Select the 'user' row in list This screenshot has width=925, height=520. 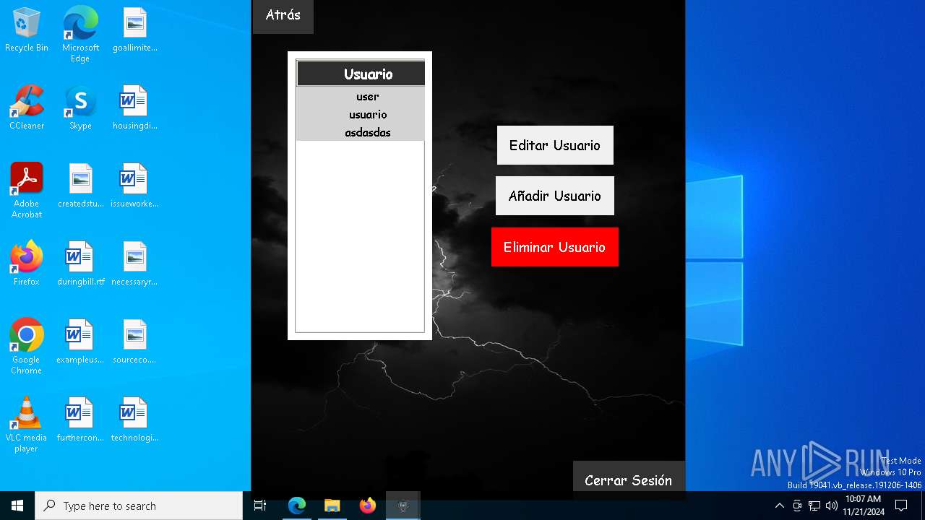361,96
